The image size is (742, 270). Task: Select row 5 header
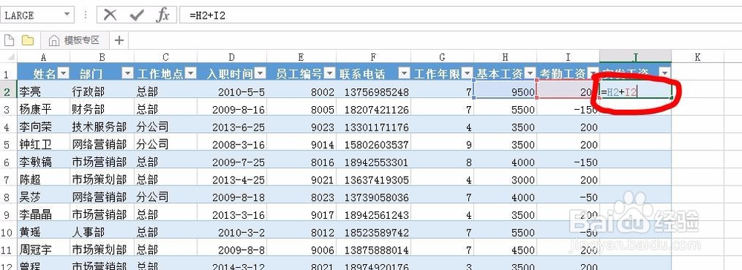click(8, 144)
